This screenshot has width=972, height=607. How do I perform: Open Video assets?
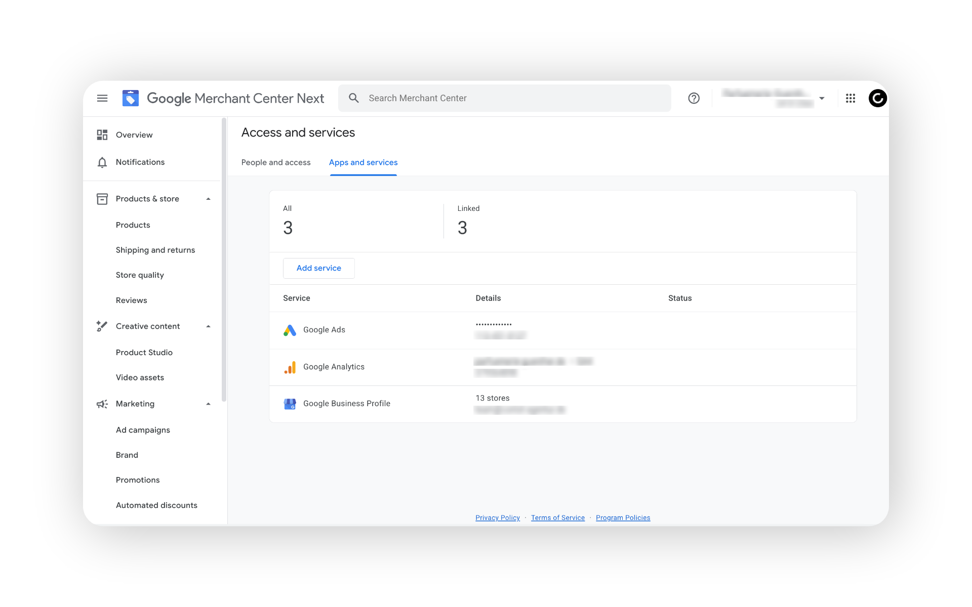(140, 377)
